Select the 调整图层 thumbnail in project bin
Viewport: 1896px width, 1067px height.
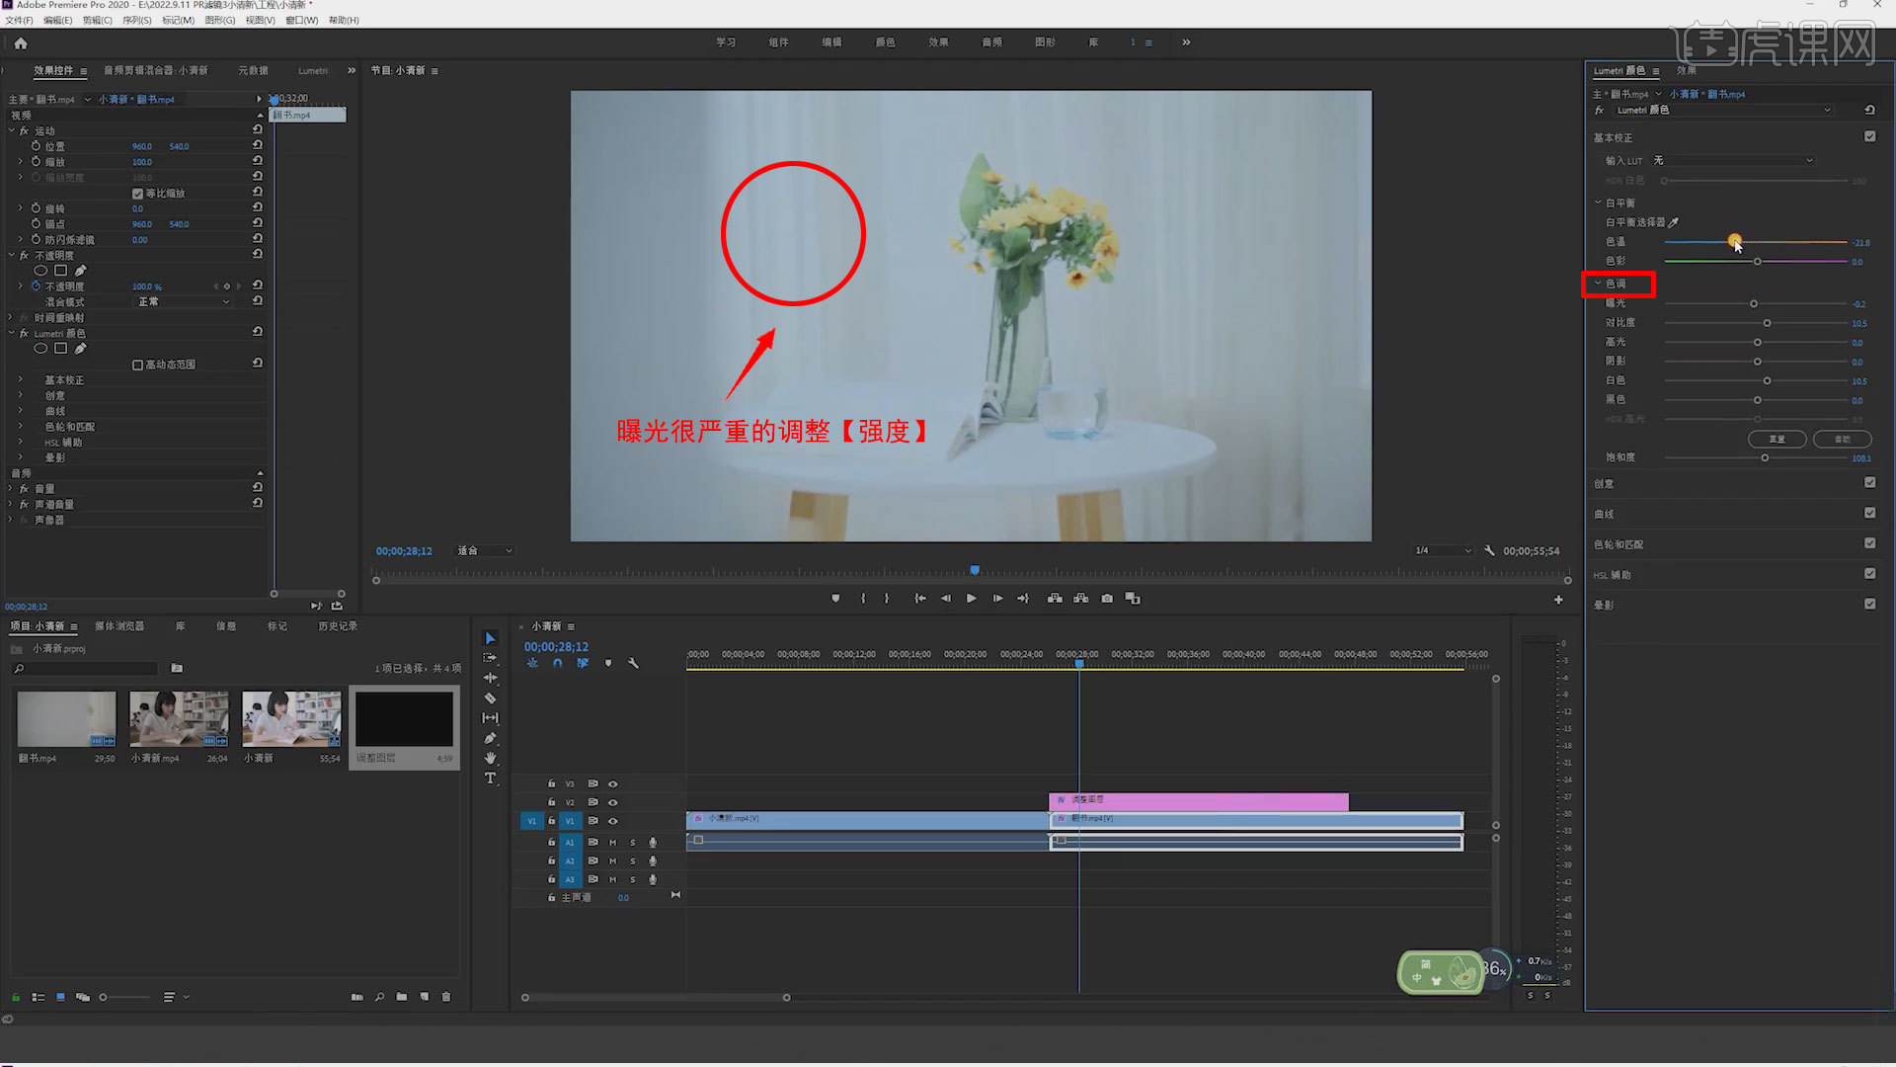404,719
